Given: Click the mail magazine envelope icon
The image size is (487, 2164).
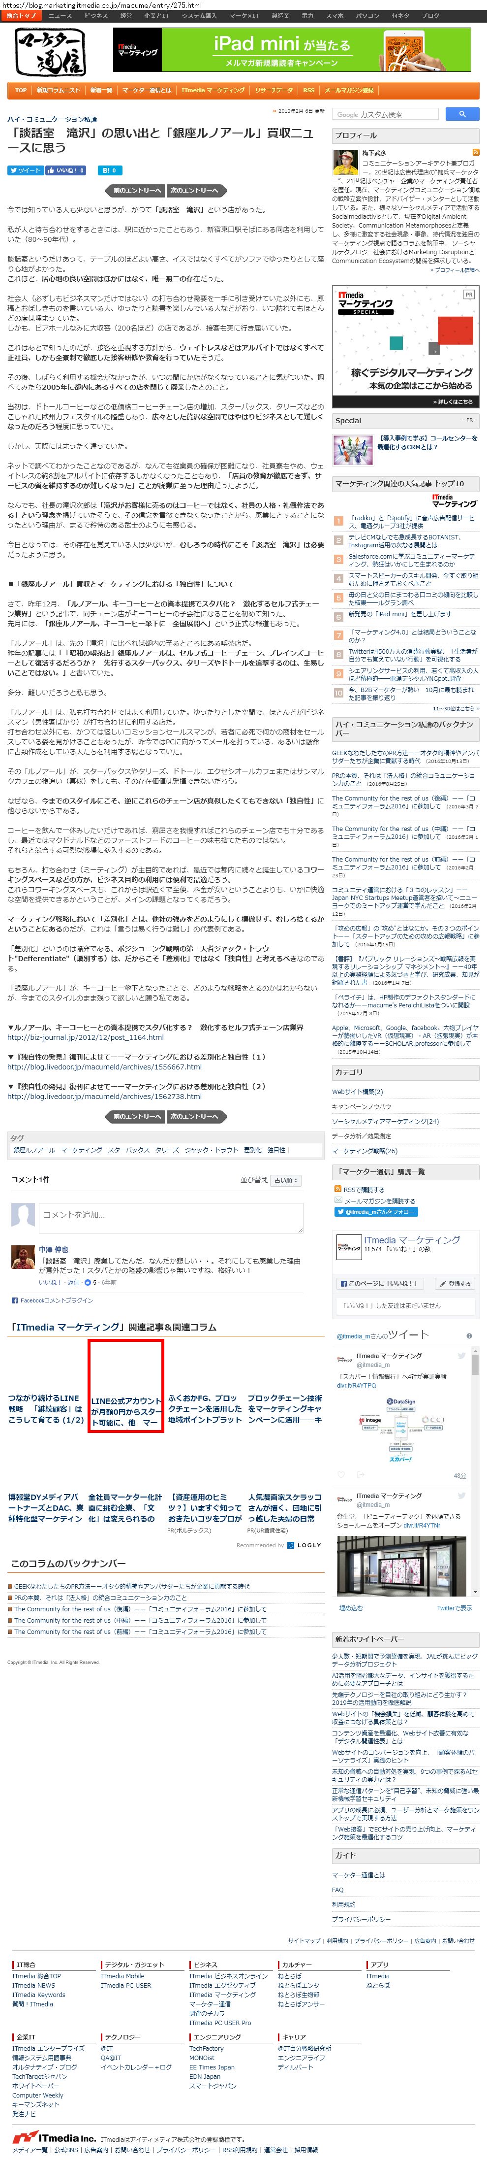Looking at the screenshot, I should pos(338,1200).
